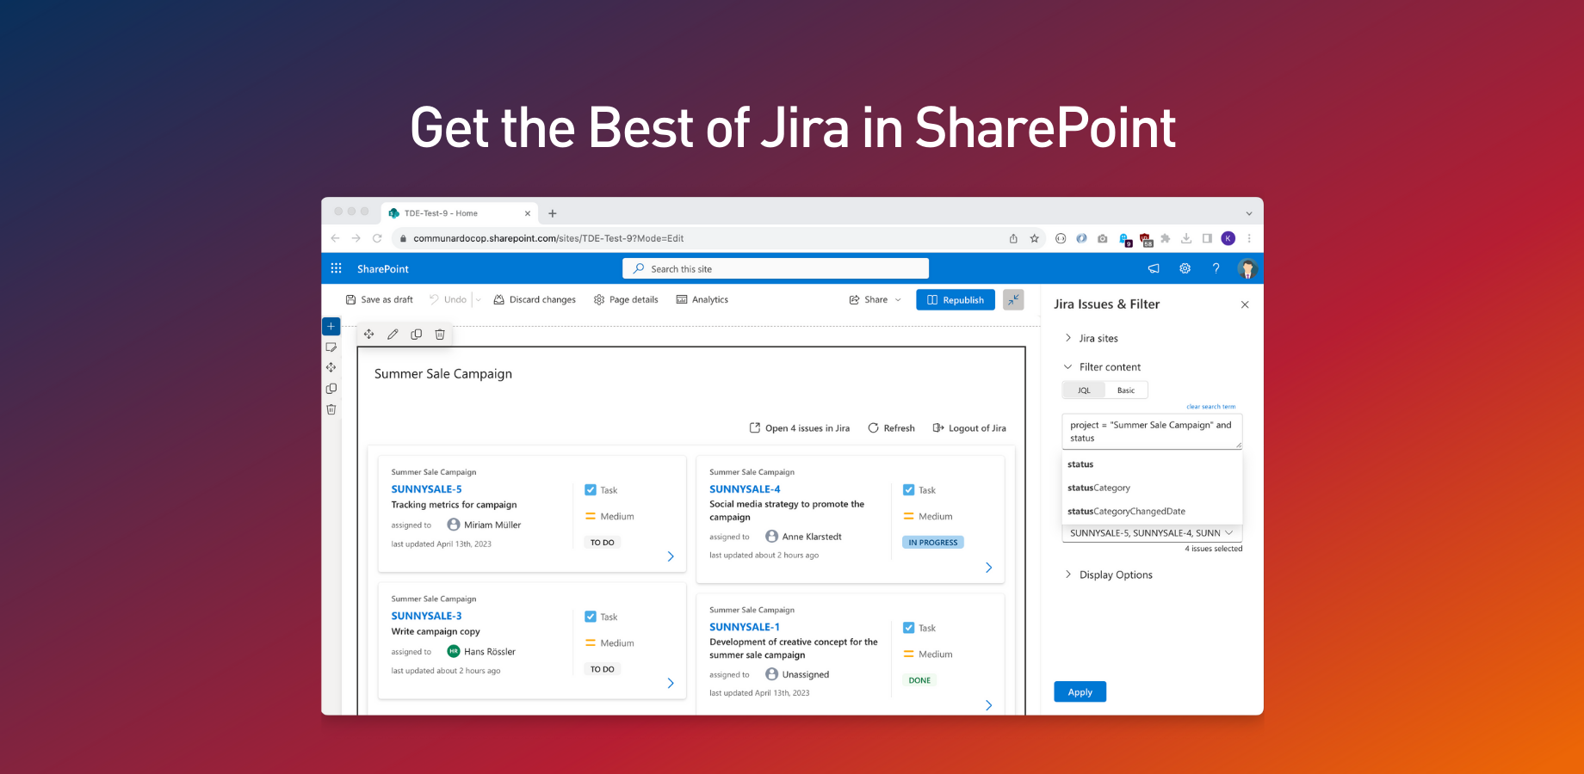Open the help question mark icon
The width and height of the screenshot is (1584, 774).
pyautogui.click(x=1216, y=268)
